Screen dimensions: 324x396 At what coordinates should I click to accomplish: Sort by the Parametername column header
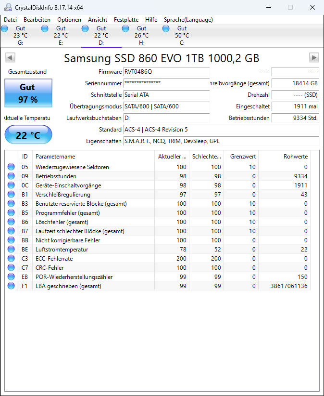click(93, 157)
